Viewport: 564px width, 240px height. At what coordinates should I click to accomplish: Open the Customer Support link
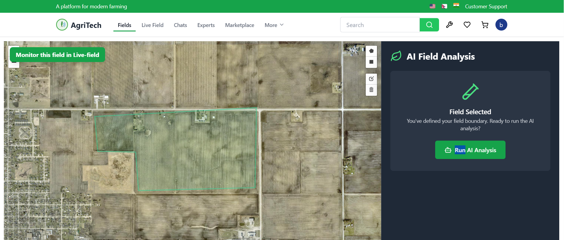pyautogui.click(x=486, y=7)
